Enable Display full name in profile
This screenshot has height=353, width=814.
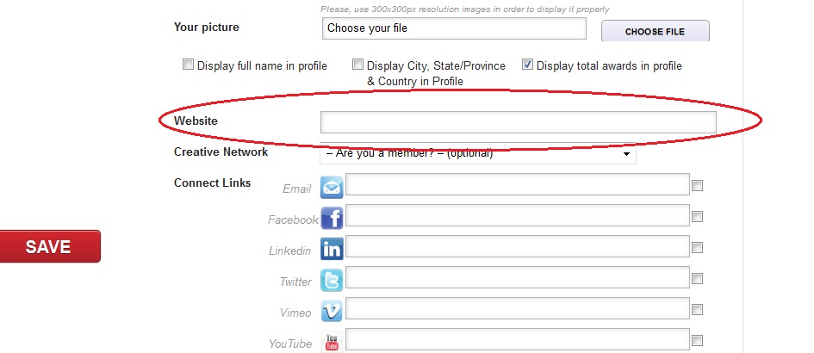(188, 65)
